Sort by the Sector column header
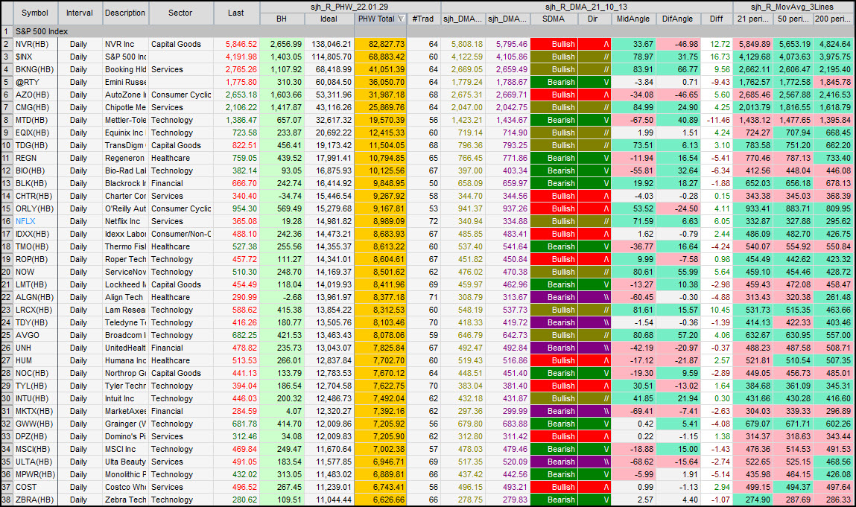 (x=180, y=13)
